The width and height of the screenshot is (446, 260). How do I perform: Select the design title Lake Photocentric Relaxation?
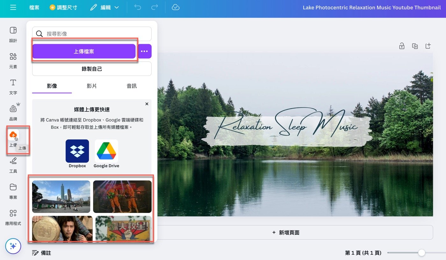(x=372, y=7)
